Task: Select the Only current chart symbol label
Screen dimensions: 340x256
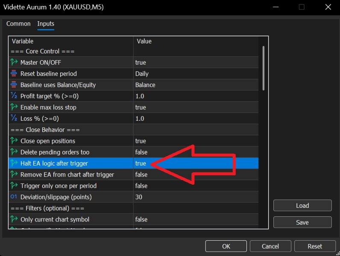Action: pos(55,219)
